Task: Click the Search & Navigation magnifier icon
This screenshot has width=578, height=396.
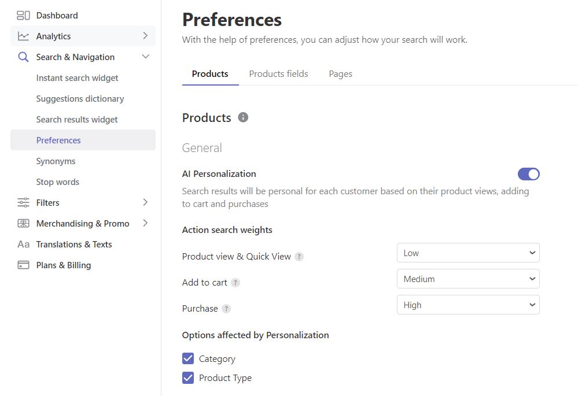Action: click(23, 57)
